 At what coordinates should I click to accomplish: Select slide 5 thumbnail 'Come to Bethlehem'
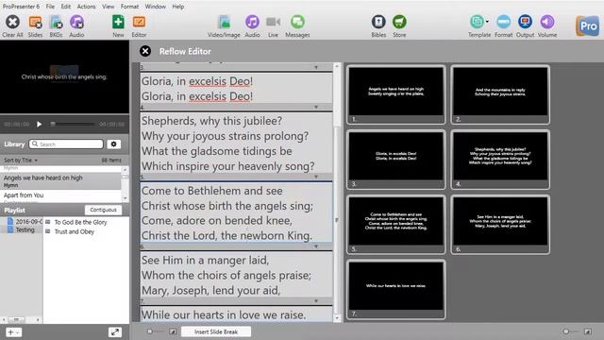[x=396, y=225]
